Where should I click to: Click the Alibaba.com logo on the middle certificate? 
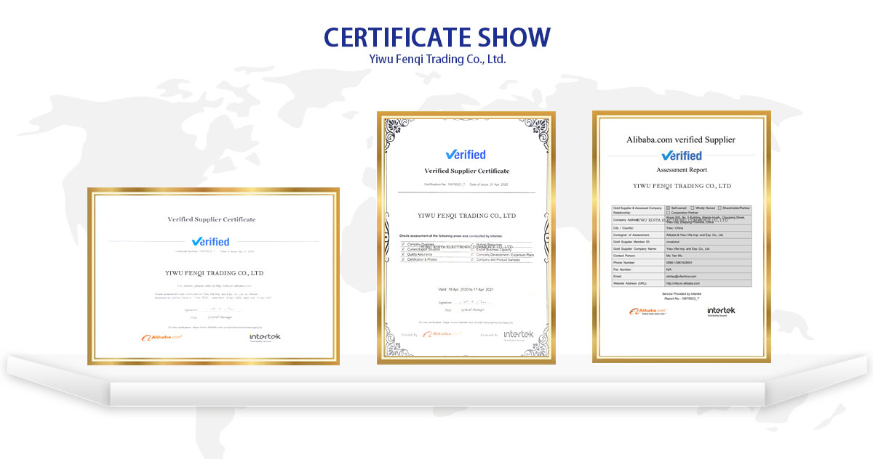point(442,334)
